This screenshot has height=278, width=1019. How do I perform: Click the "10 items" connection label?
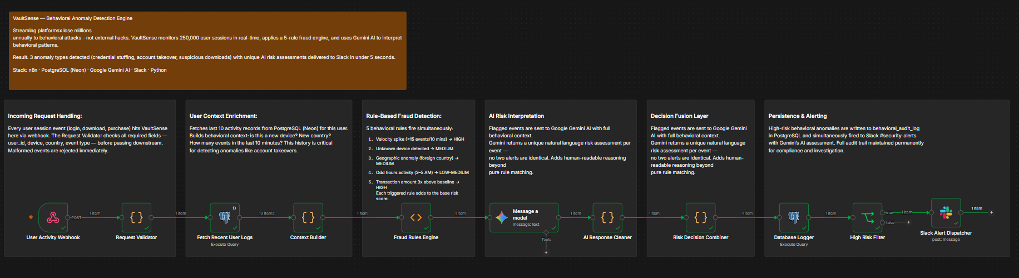pyautogui.click(x=266, y=213)
